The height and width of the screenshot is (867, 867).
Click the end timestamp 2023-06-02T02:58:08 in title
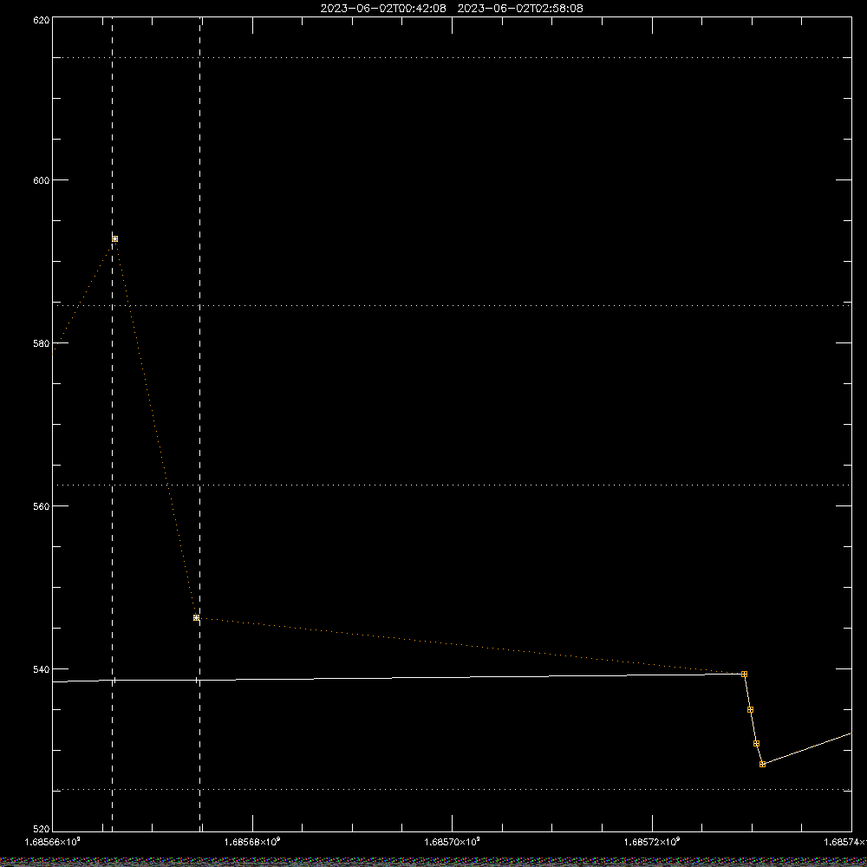[x=520, y=9]
